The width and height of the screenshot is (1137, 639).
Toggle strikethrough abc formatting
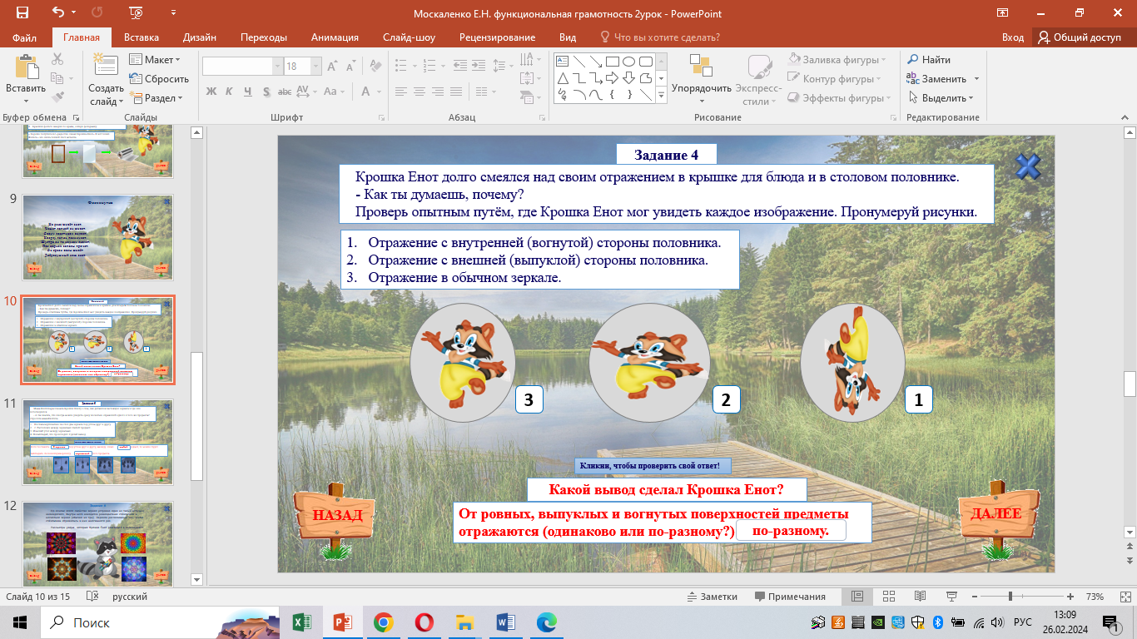coord(286,92)
